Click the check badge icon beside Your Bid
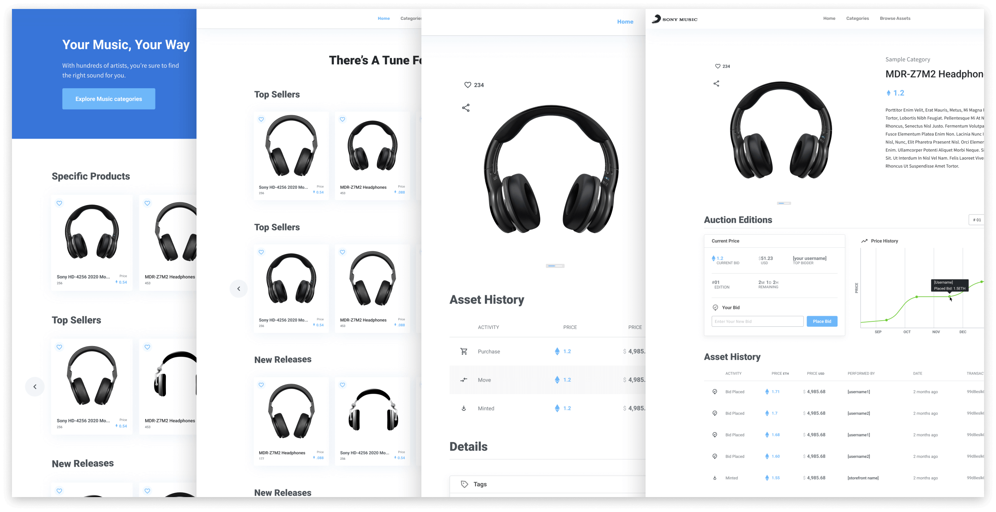 tap(715, 308)
